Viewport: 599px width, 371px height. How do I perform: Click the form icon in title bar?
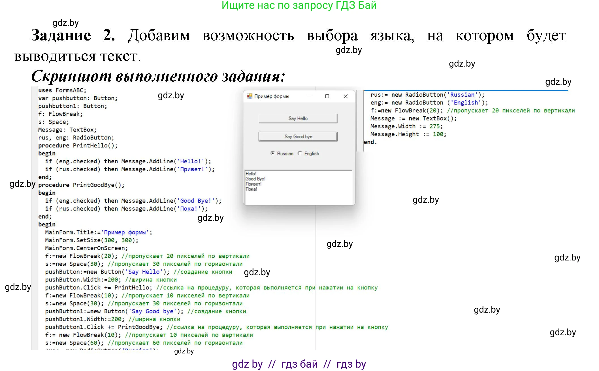point(249,96)
